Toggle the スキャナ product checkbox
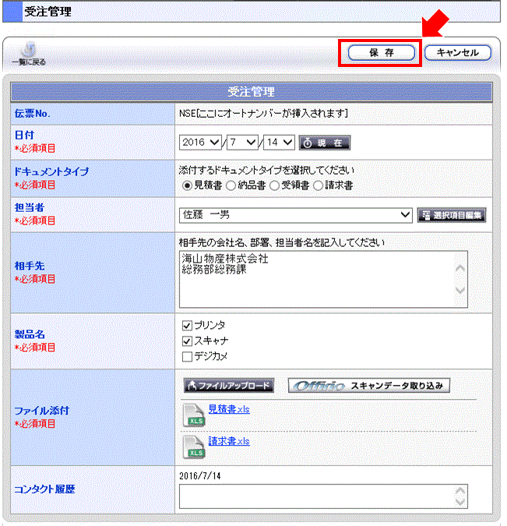 tap(186, 341)
